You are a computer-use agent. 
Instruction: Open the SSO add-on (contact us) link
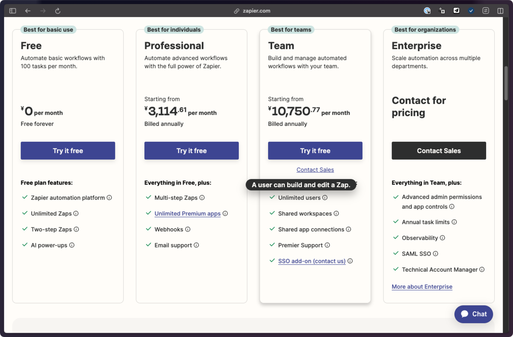312,261
